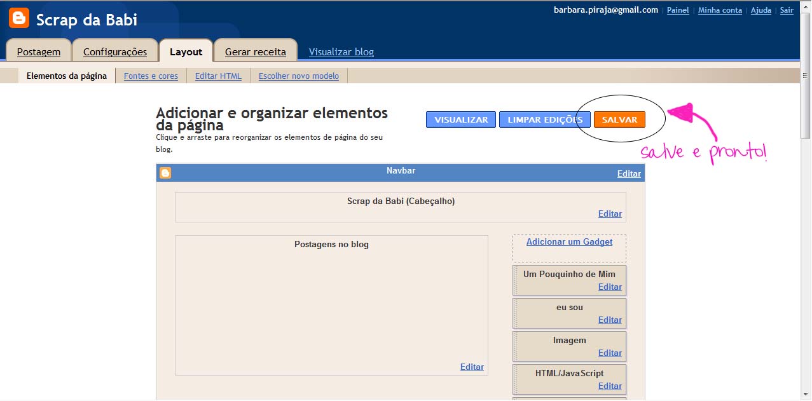Open the Minha conta link

(720, 10)
